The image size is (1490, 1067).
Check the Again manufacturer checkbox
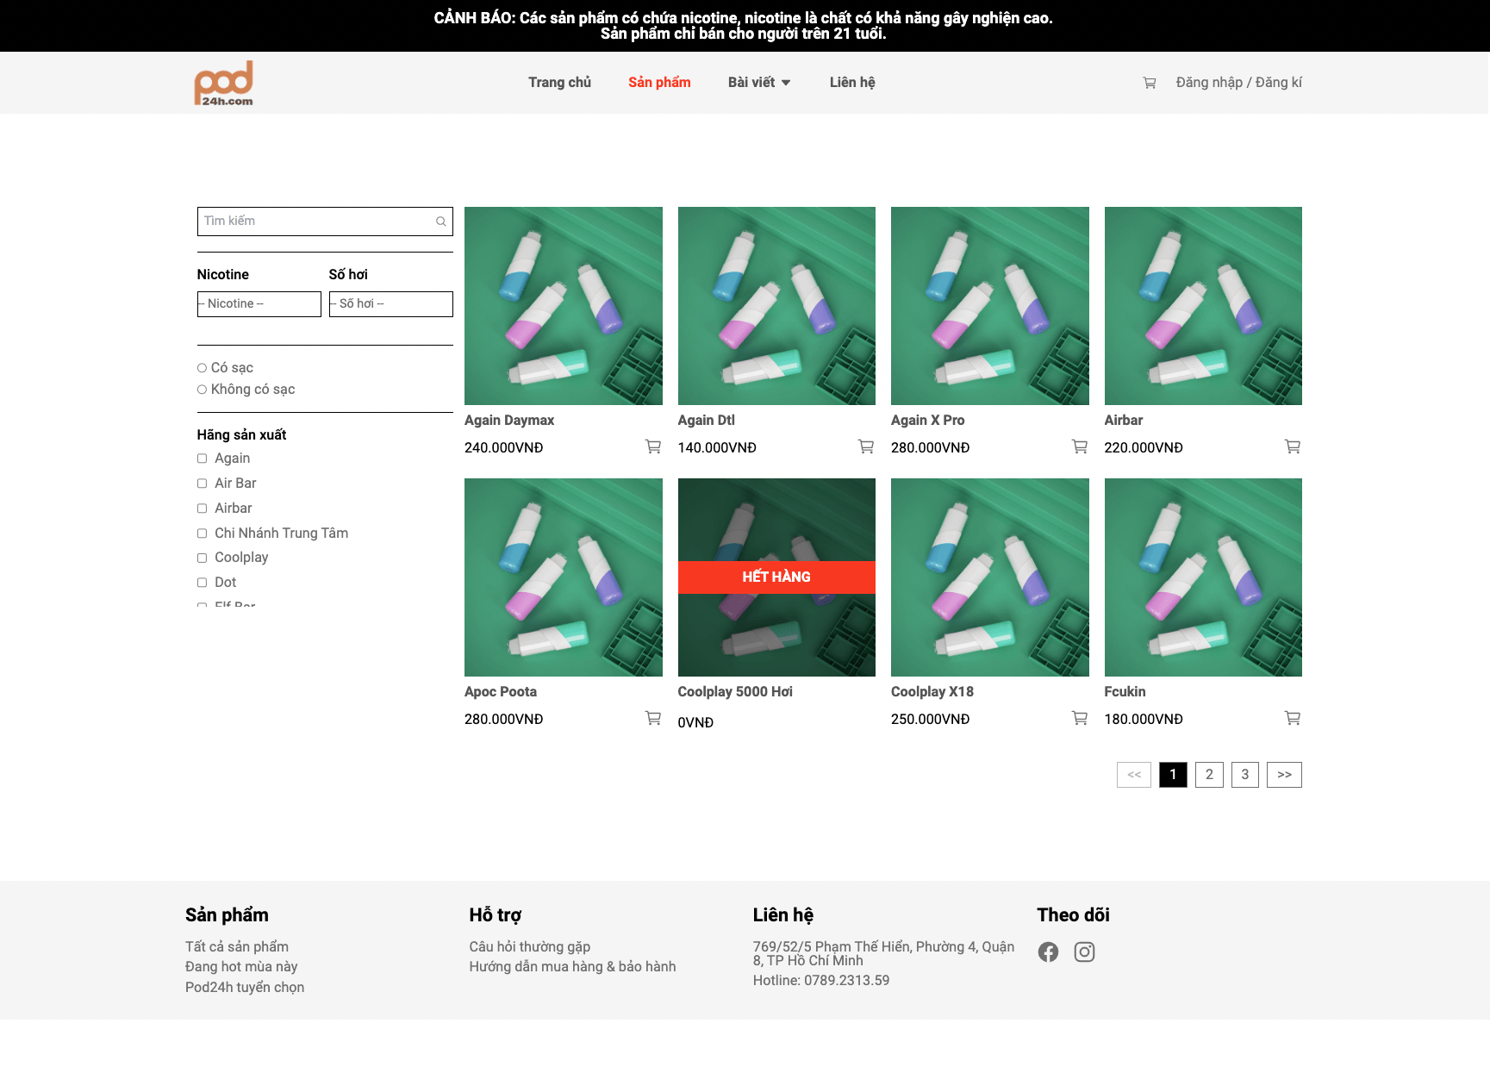[202, 459]
